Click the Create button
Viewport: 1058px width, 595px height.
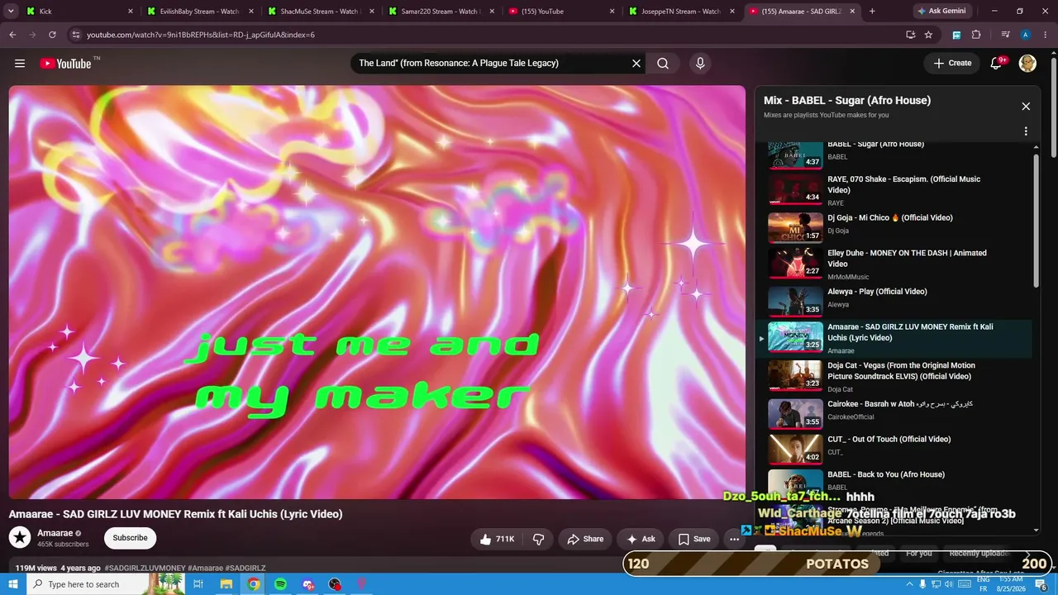(x=953, y=64)
